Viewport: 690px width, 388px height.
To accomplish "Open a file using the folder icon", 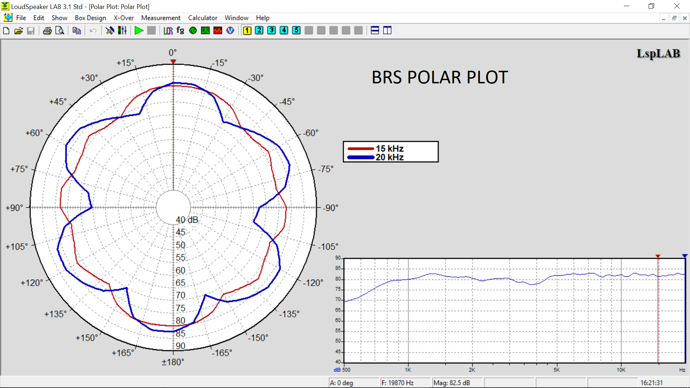I will pyautogui.click(x=18, y=31).
